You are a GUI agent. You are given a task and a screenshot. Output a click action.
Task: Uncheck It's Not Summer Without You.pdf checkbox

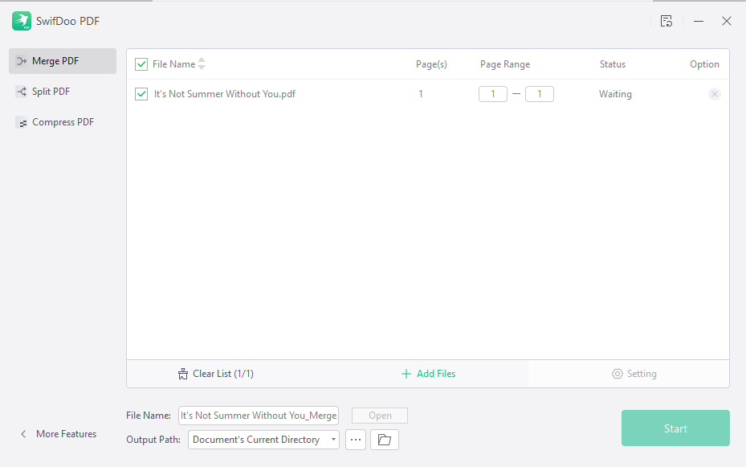tap(141, 94)
